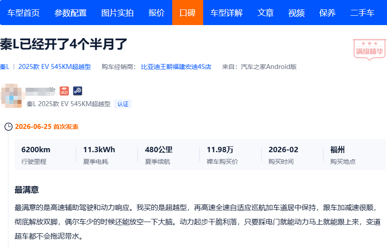The height and width of the screenshot is (248, 387).
Task: Click the 秦L series link
Action: coord(4,67)
